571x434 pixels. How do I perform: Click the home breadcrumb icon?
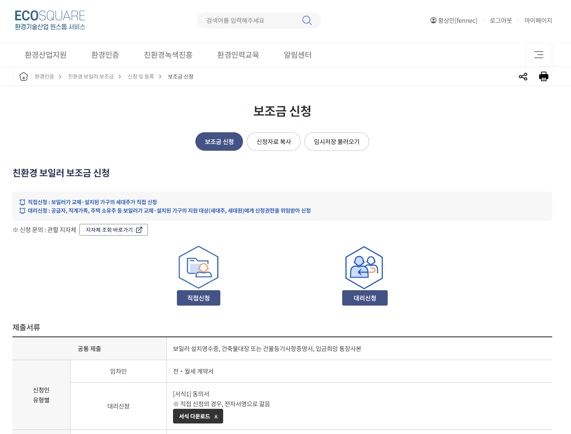(x=24, y=77)
